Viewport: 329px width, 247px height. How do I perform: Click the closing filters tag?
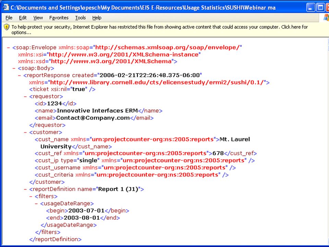48,232
